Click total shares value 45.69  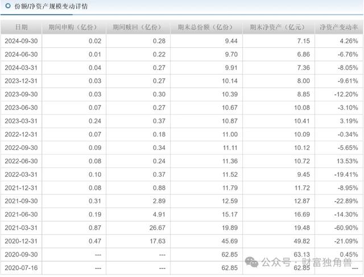click(230, 241)
